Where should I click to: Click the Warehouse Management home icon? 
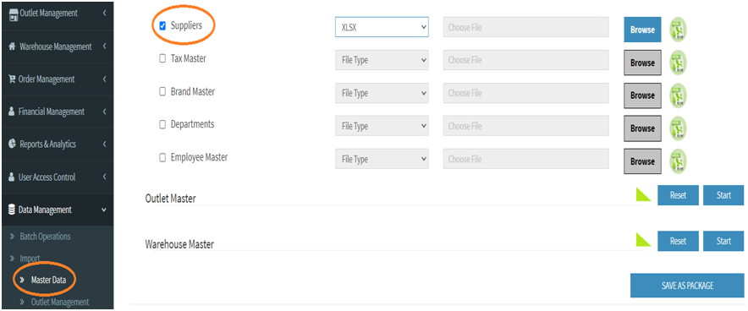[13, 46]
